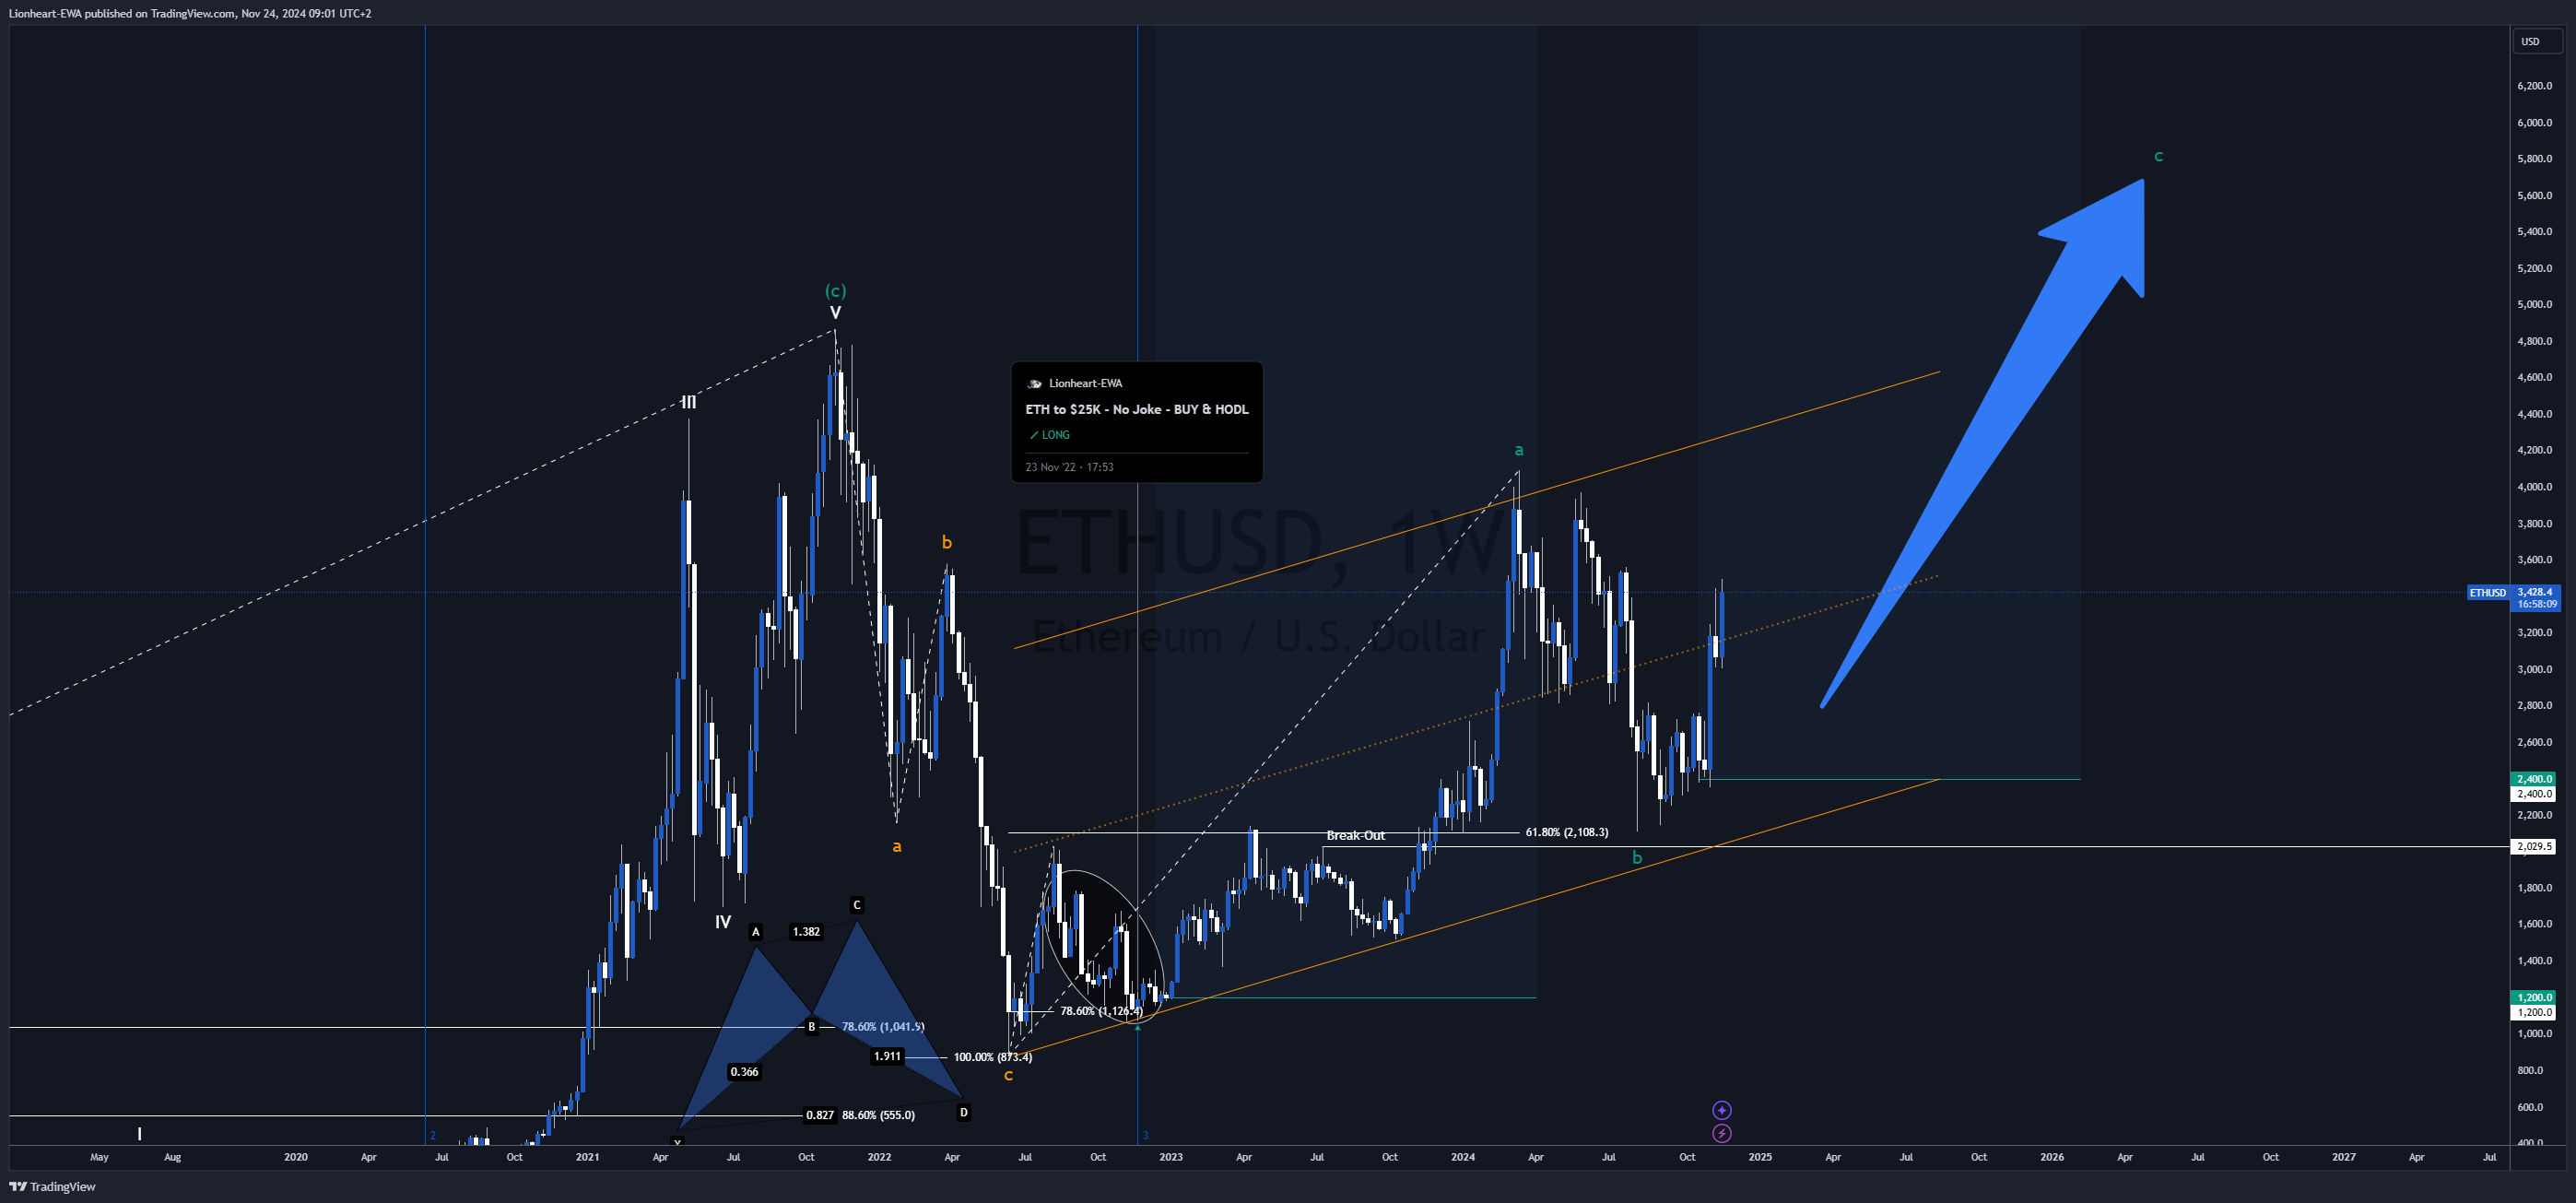Click the white wave I label near the bottom left
The width and height of the screenshot is (2576, 1203).
tap(139, 1133)
